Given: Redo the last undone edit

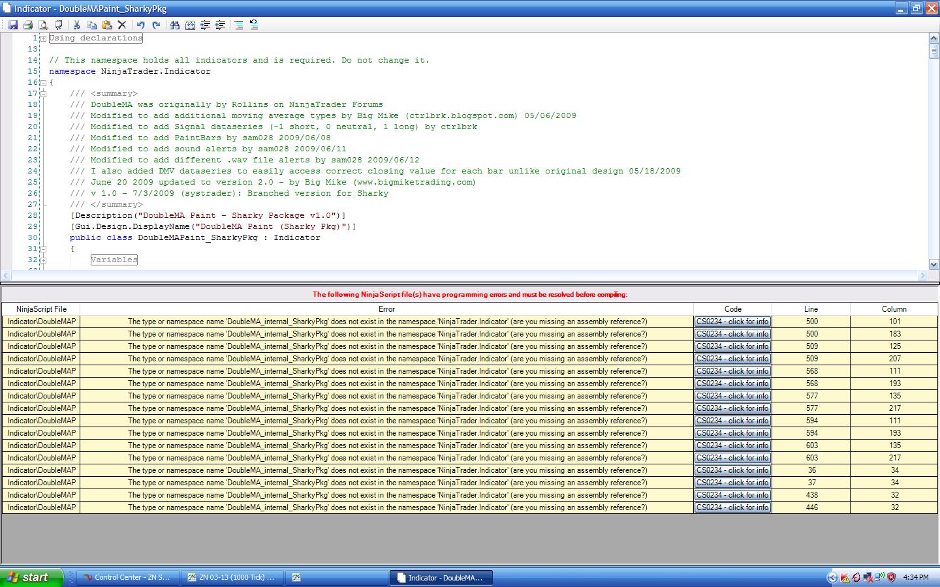Looking at the screenshot, I should (x=156, y=25).
